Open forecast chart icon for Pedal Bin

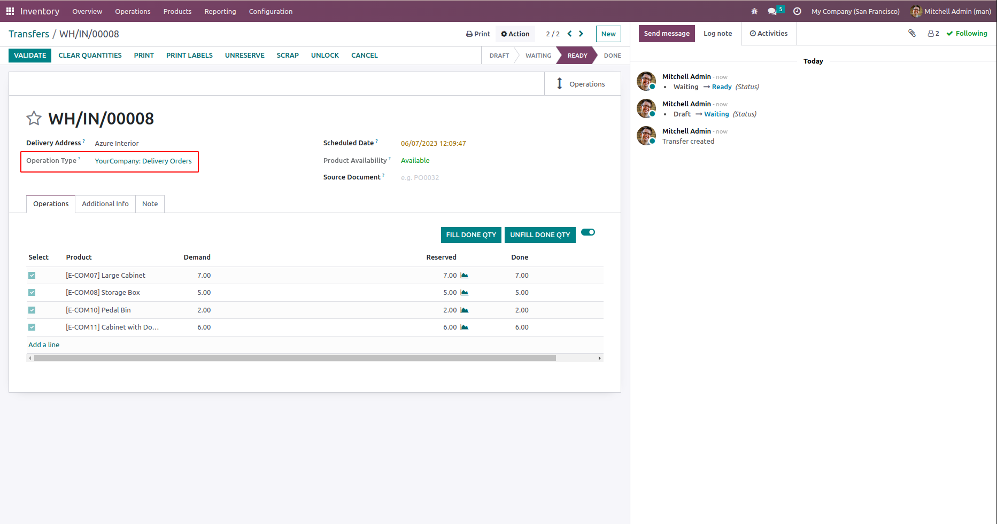pos(465,310)
